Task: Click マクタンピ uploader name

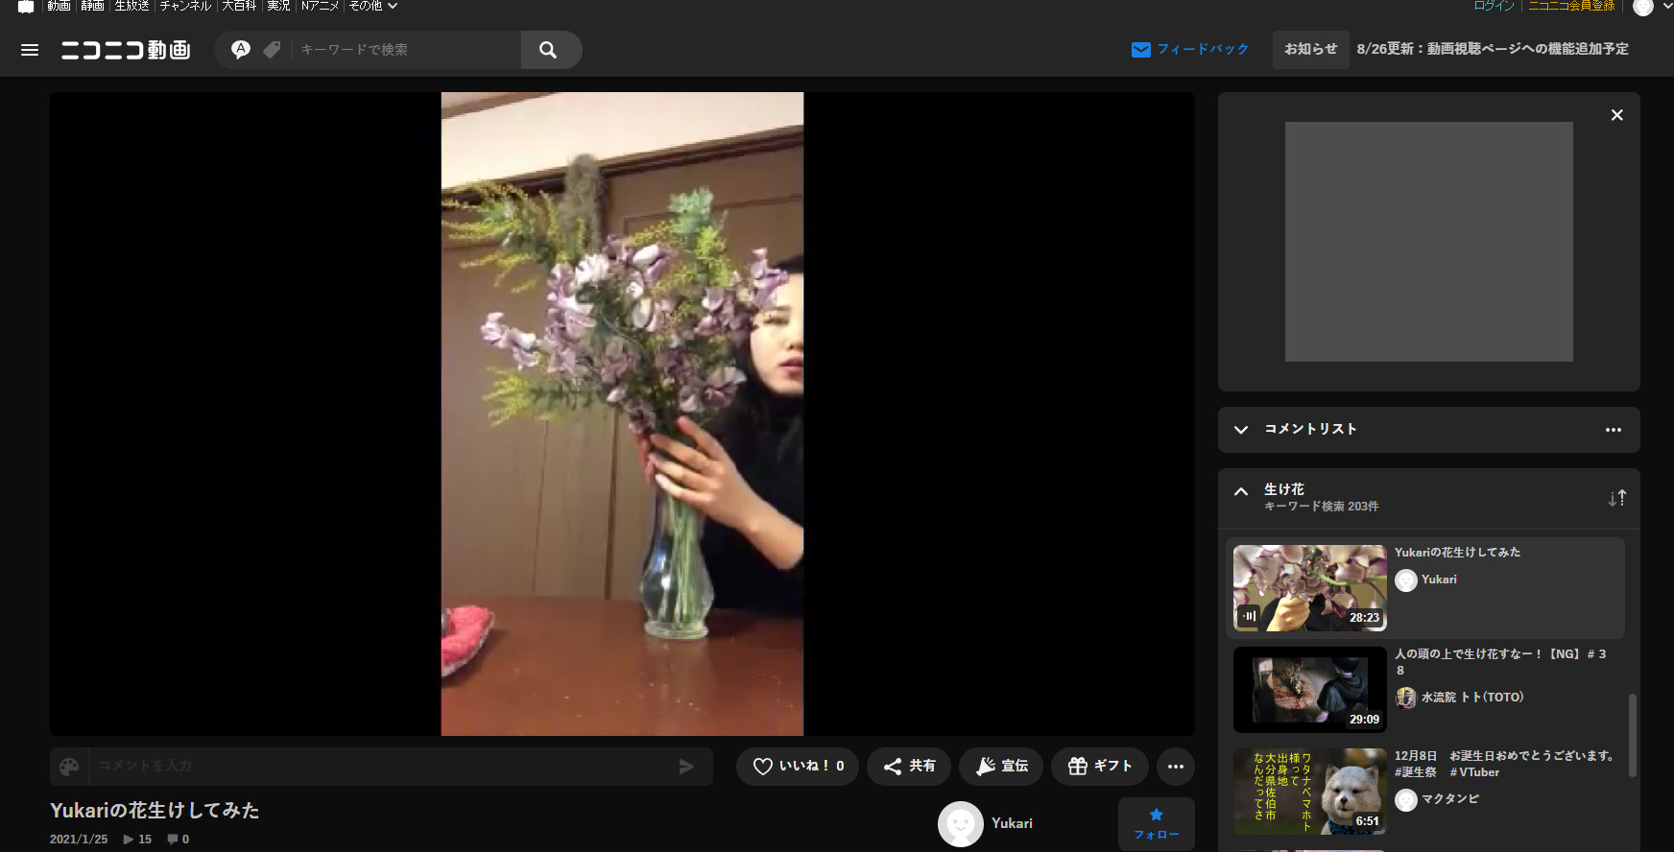Action: click(x=1450, y=799)
